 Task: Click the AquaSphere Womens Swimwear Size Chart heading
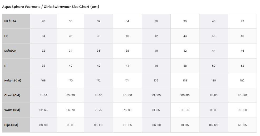(51, 7)
